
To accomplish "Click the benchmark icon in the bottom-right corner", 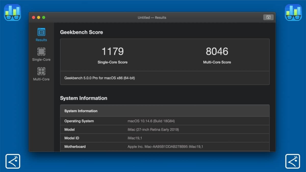I will [293, 161].
